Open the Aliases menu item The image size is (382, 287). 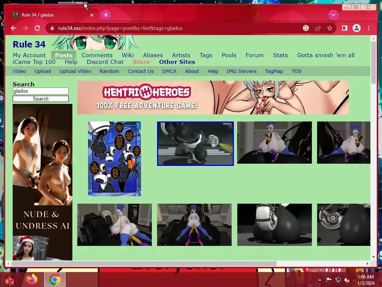pyautogui.click(x=153, y=55)
